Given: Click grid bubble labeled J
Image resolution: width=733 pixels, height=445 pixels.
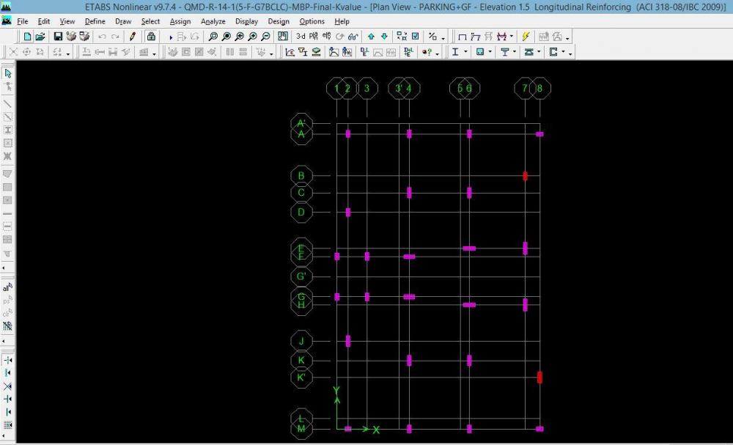Looking at the screenshot, I should point(301,341).
